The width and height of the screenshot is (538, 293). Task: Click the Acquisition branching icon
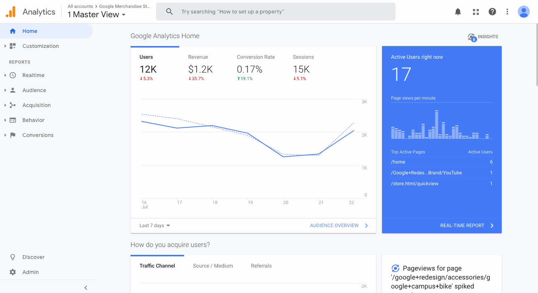coord(13,105)
